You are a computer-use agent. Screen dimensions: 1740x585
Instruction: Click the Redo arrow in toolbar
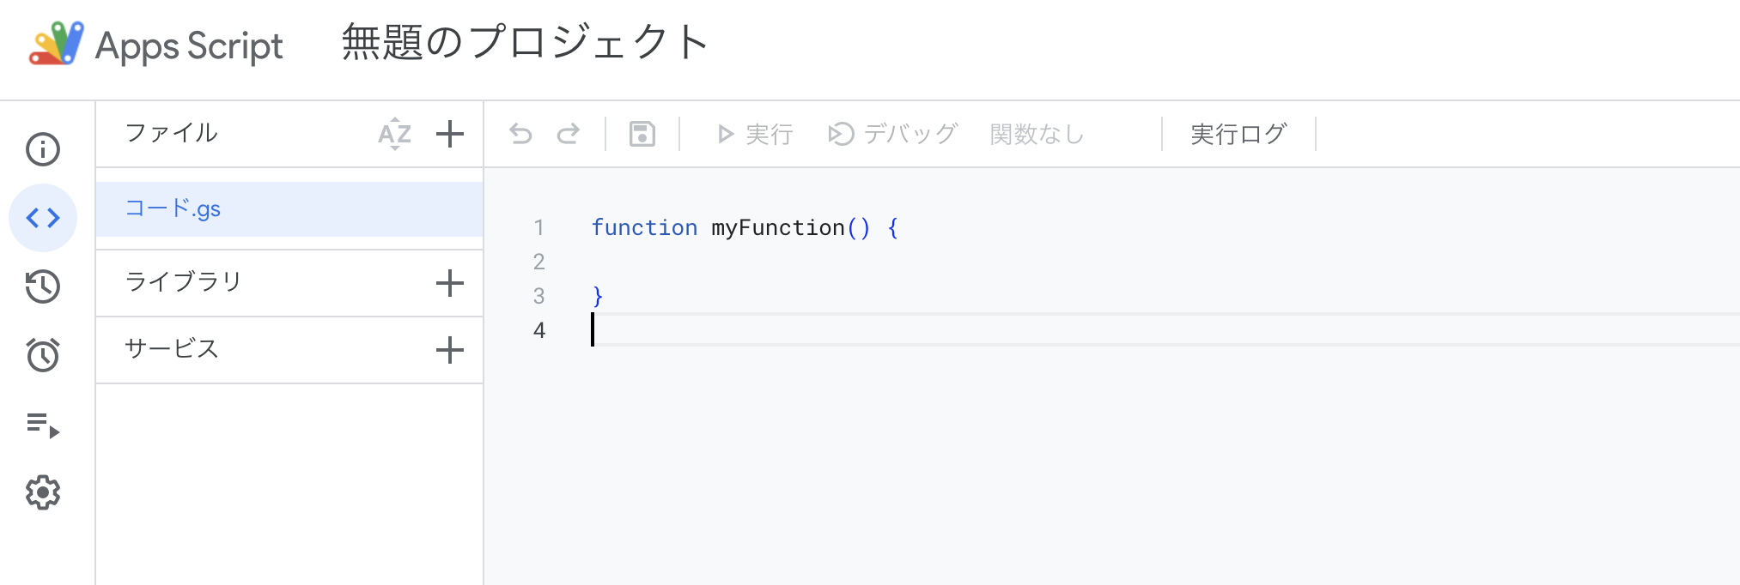point(569,134)
